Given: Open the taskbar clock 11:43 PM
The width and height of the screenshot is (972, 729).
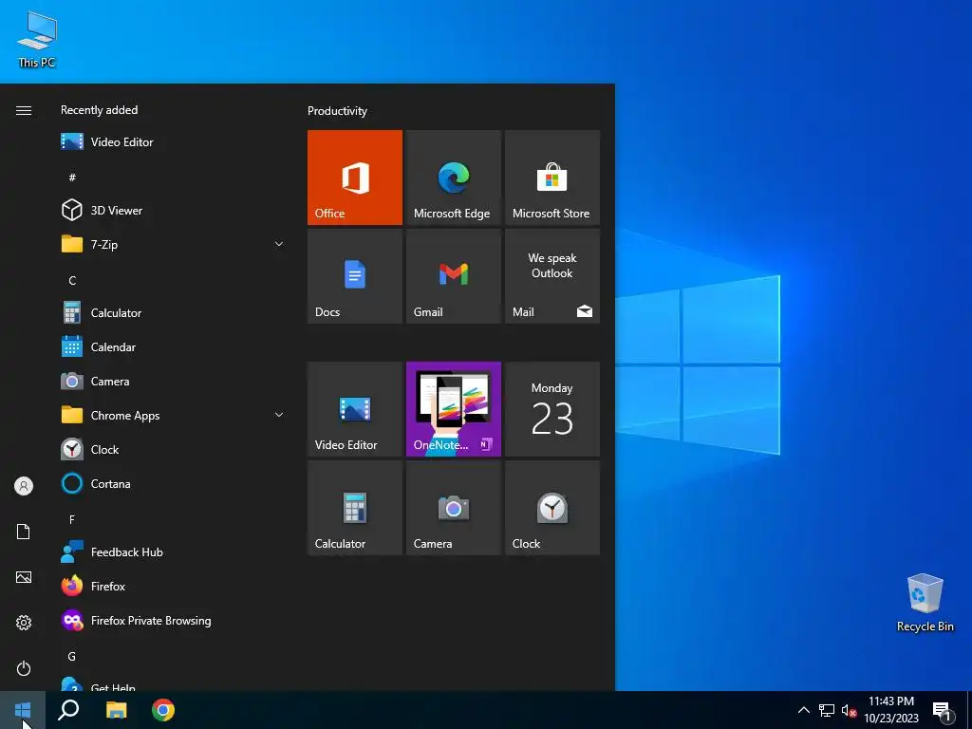Looking at the screenshot, I should [x=890, y=710].
